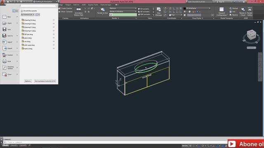This screenshot has width=264, height=148.
Task: Switch to the Output ribbon tab
Action: (x=68, y=5)
